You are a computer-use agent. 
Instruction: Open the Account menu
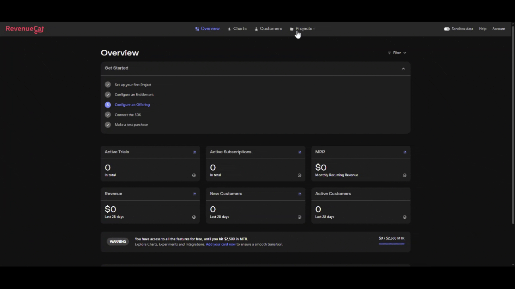pyautogui.click(x=499, y=29)
